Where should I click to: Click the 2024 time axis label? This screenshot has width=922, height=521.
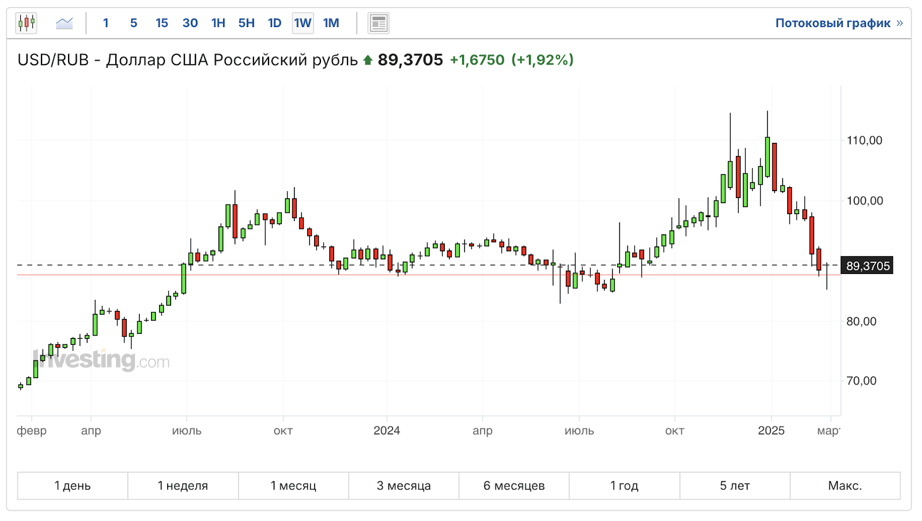tap(387, 431)
